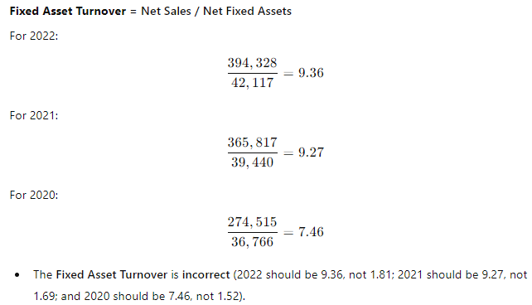Click the "For 2022:" label
The image size is (532, 305).
(x=34, y=36)
